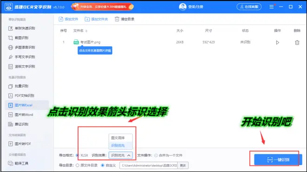Open the hamburger menu icon
The height and width of the screenshot is (172, 307).
point(271,7)
